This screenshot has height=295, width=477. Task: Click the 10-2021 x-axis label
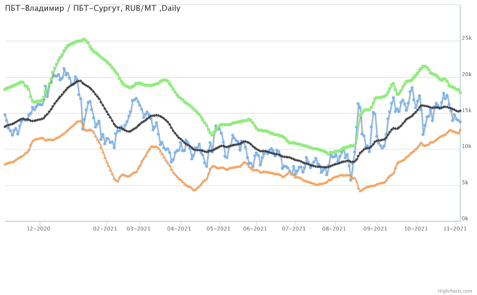click(416, 229)
